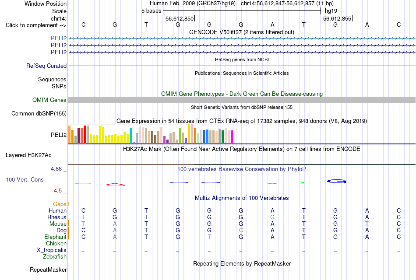Screen dimensions: 416x280
Task: Open the RepeatMasker track label
Action: pos(48,269)
